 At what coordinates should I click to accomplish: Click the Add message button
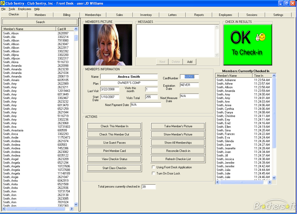190,62
